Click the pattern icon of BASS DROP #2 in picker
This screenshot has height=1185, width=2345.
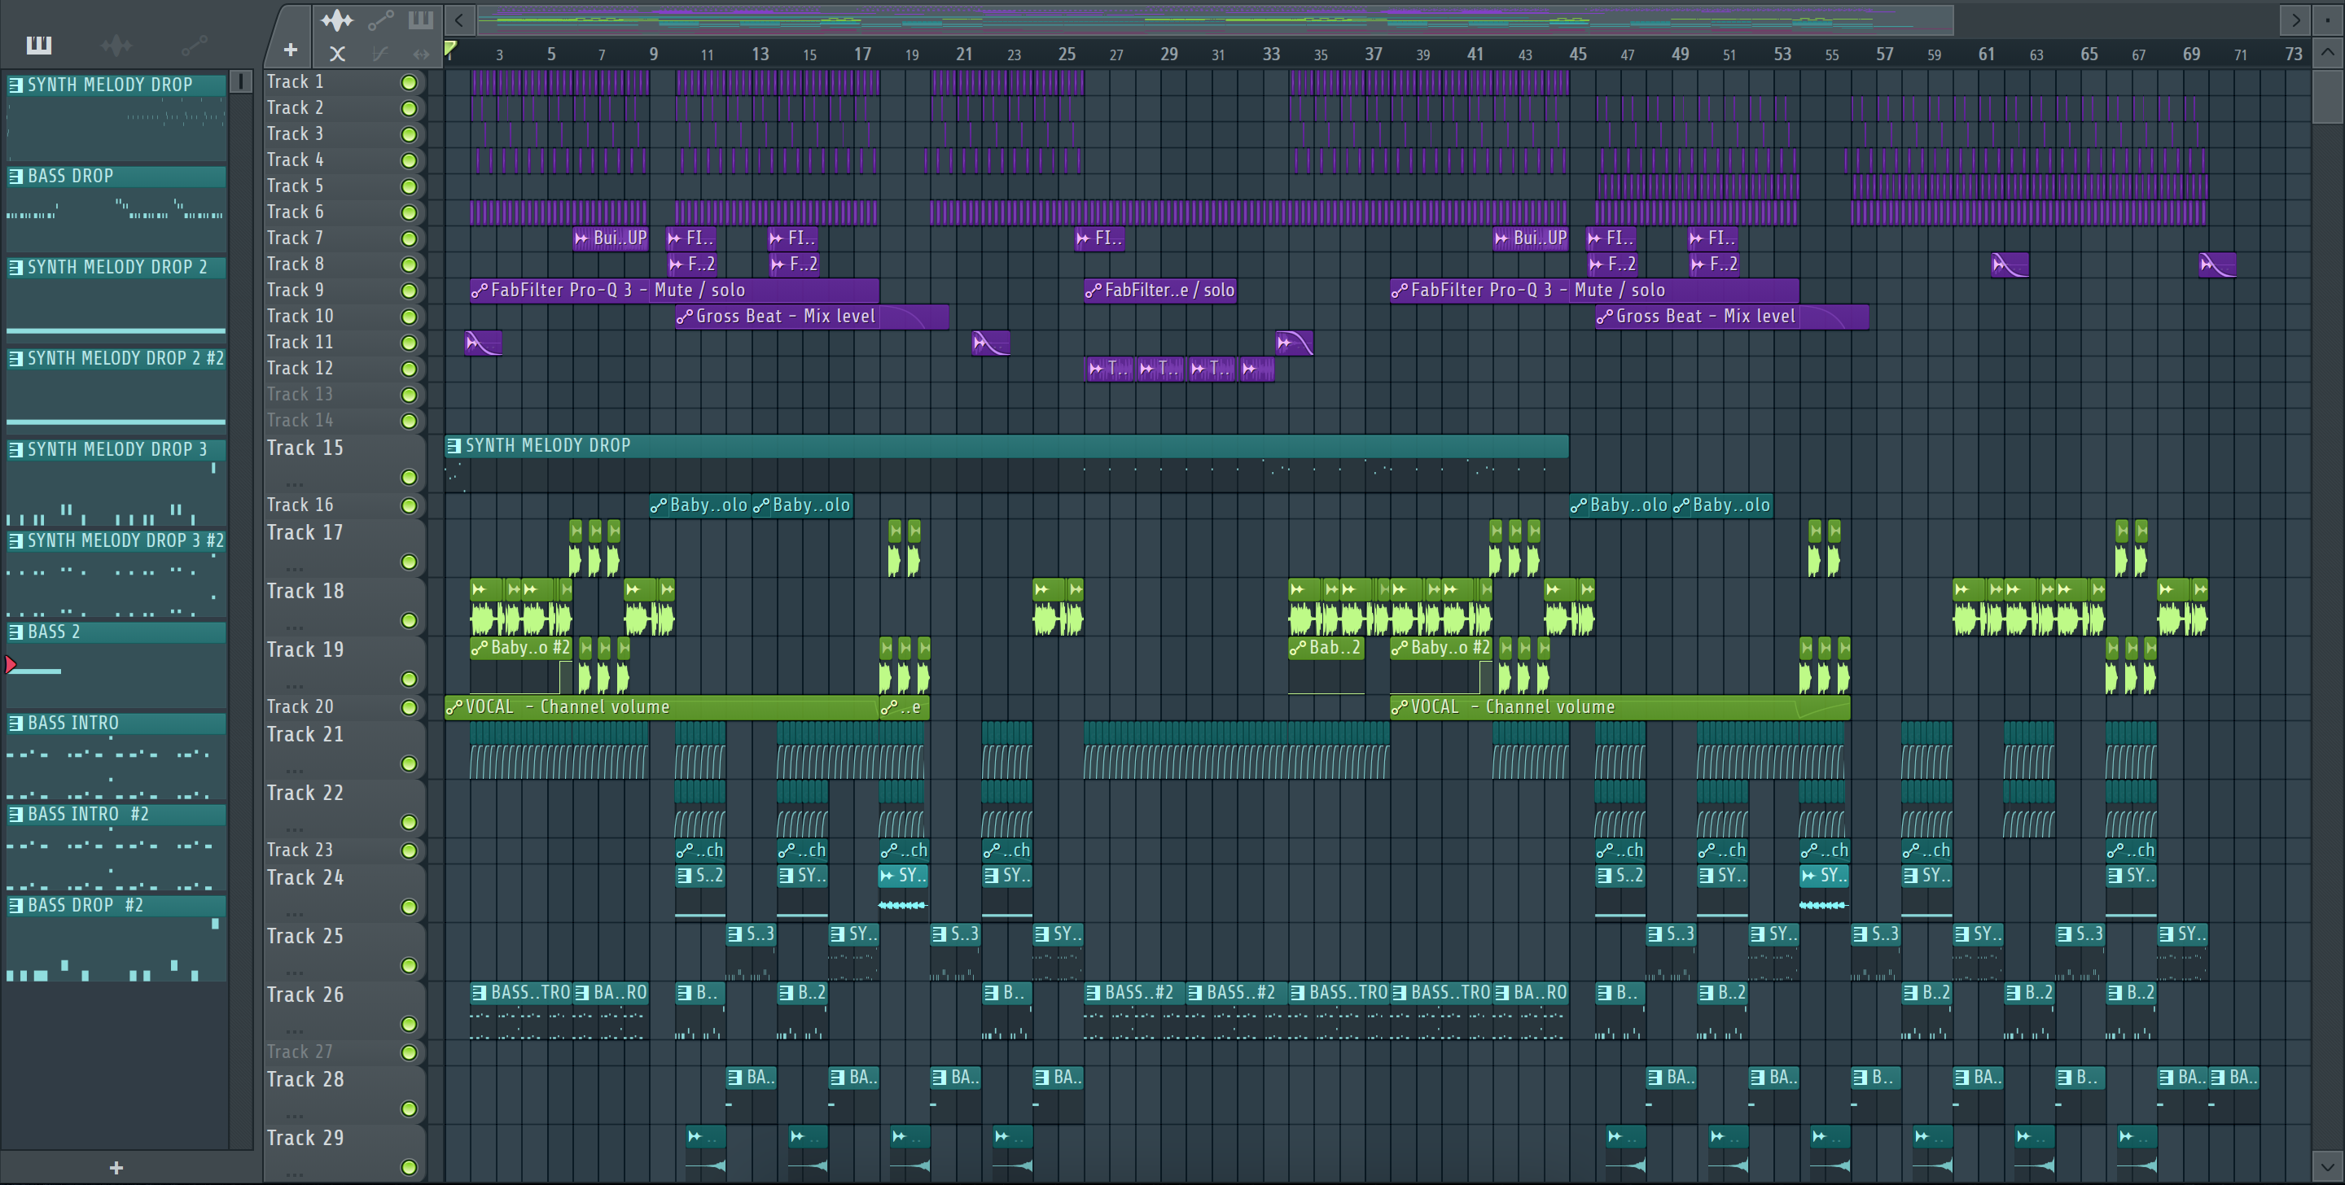click(x=15, y=905)
